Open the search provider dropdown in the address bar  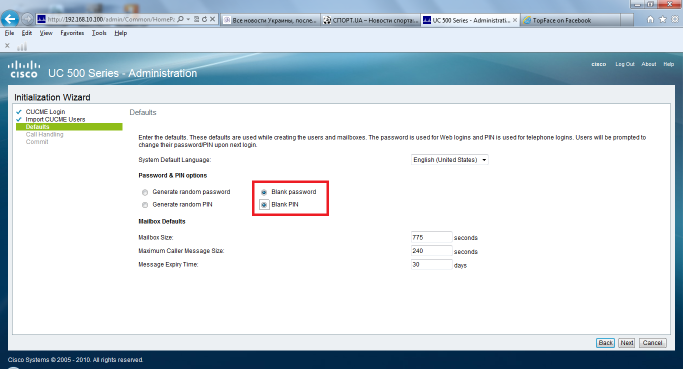(188, 18)
